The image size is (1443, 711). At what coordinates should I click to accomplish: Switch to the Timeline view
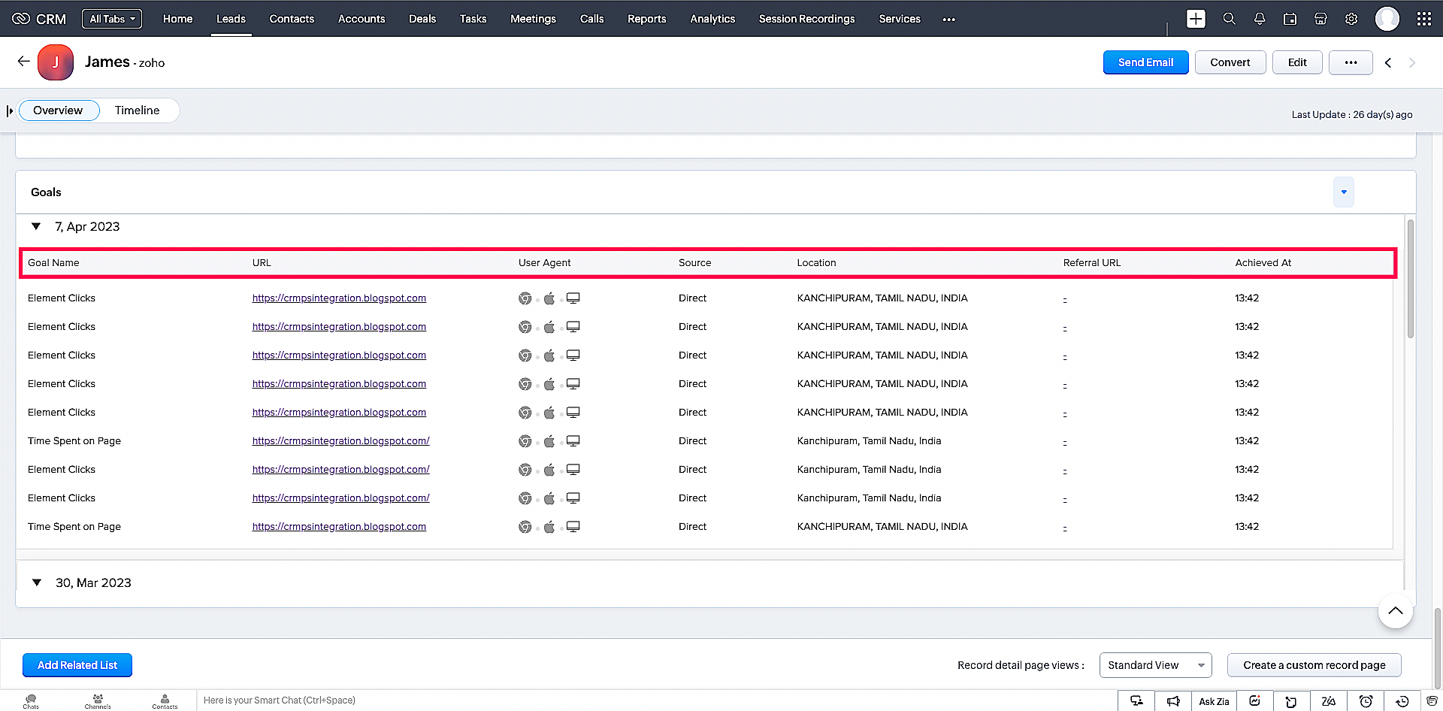(x=137, y=110)
